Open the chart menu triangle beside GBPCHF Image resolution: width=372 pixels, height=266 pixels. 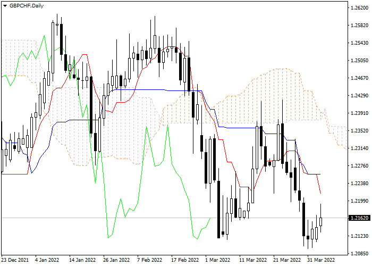pyautogui.click(x=5, y=6)
